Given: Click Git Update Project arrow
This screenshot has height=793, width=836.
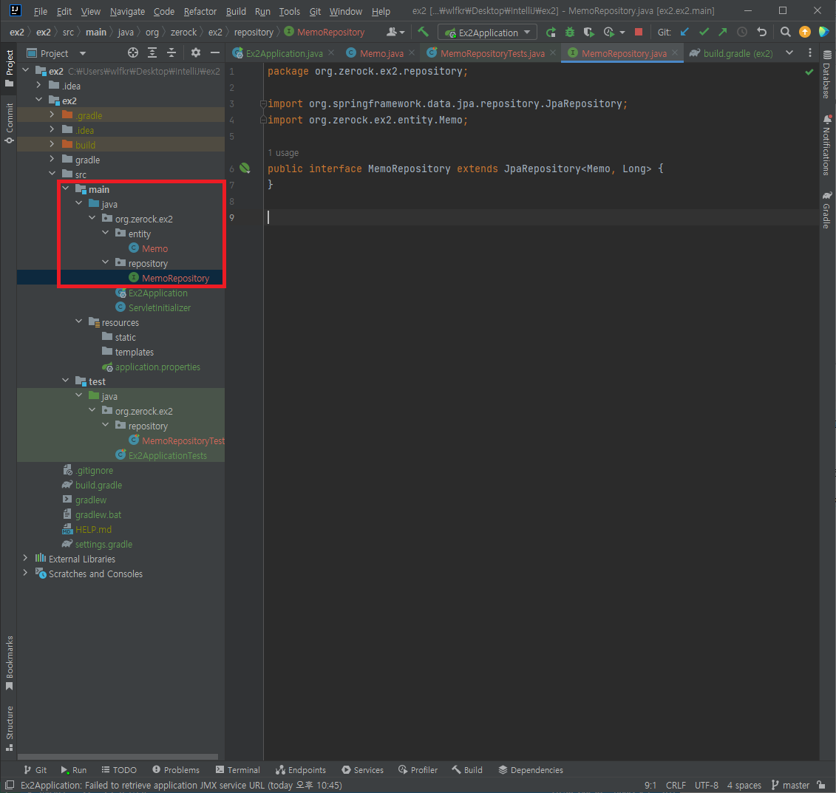Looking at the screenshot, I should (684, 32).
